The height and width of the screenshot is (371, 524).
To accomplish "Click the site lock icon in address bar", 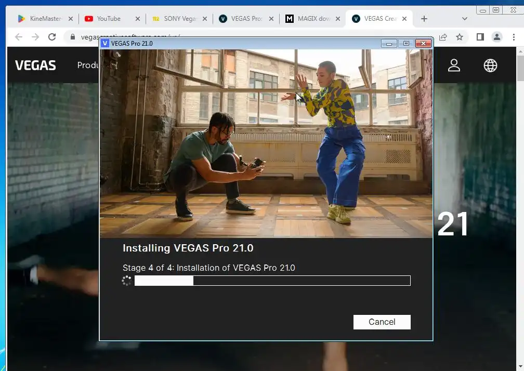I will click(73, 37).
